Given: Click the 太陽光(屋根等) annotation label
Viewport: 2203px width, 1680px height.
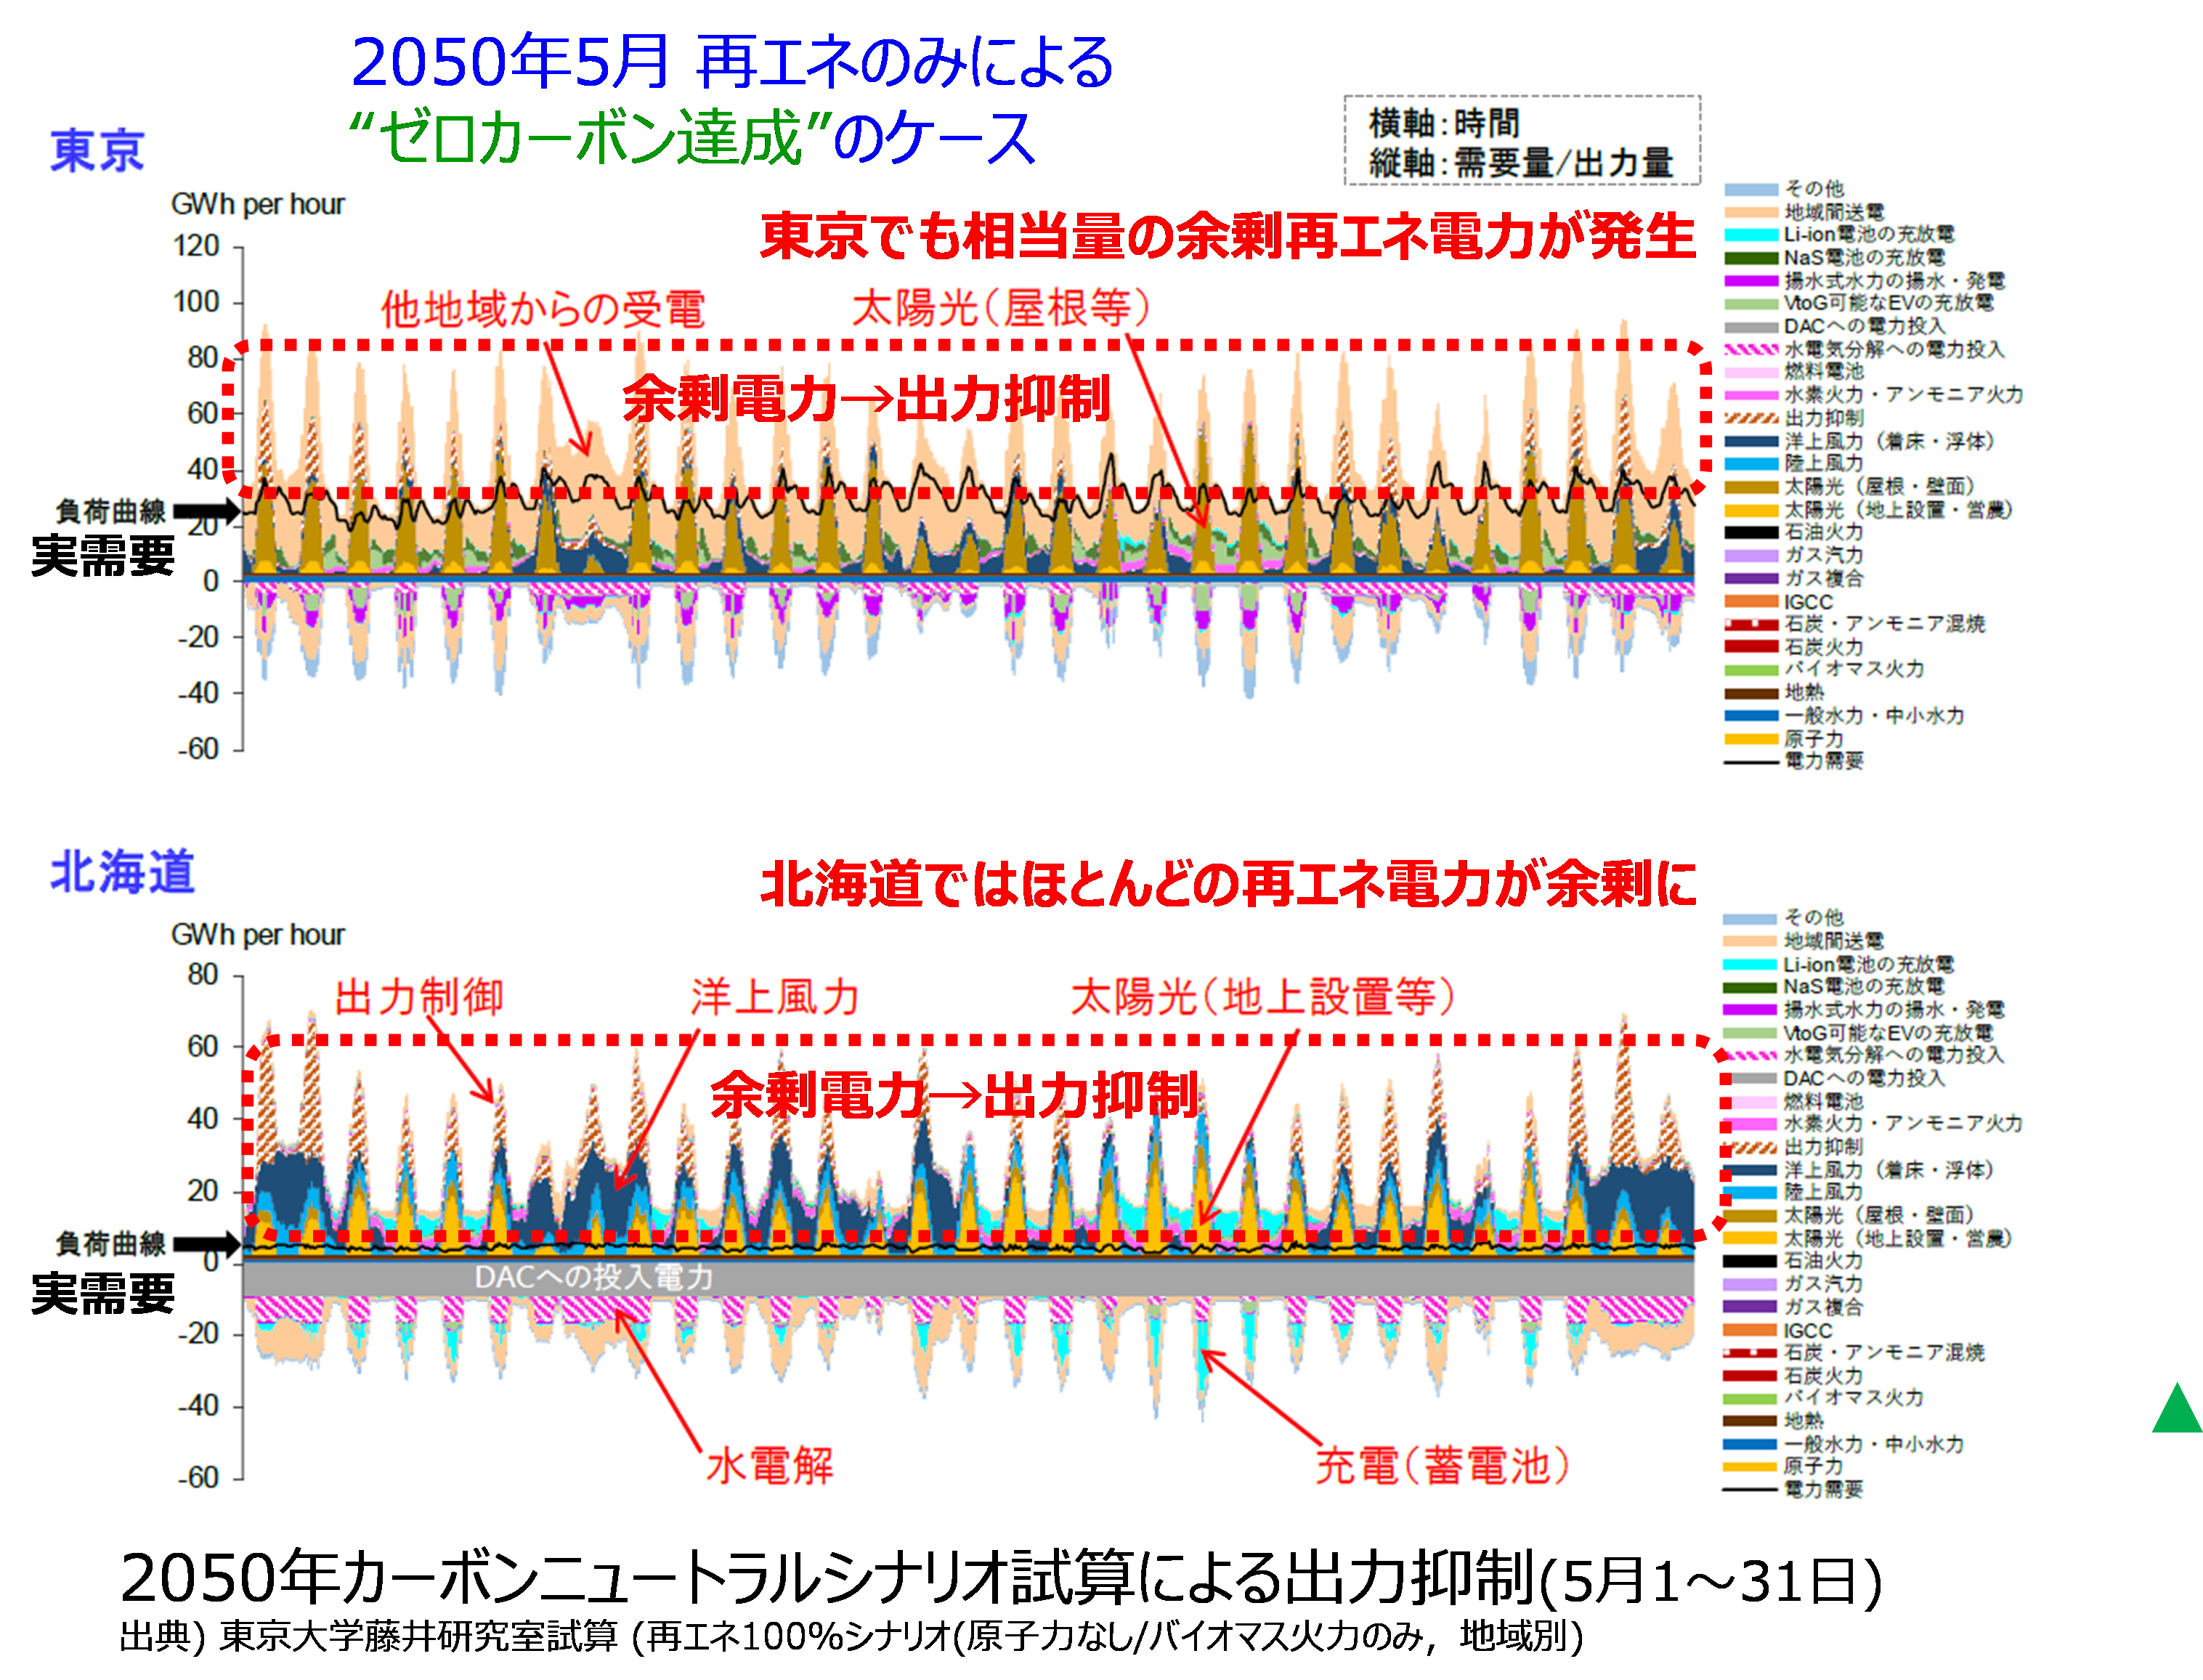Looking at the screenshot, I should tap(1001, 308).
